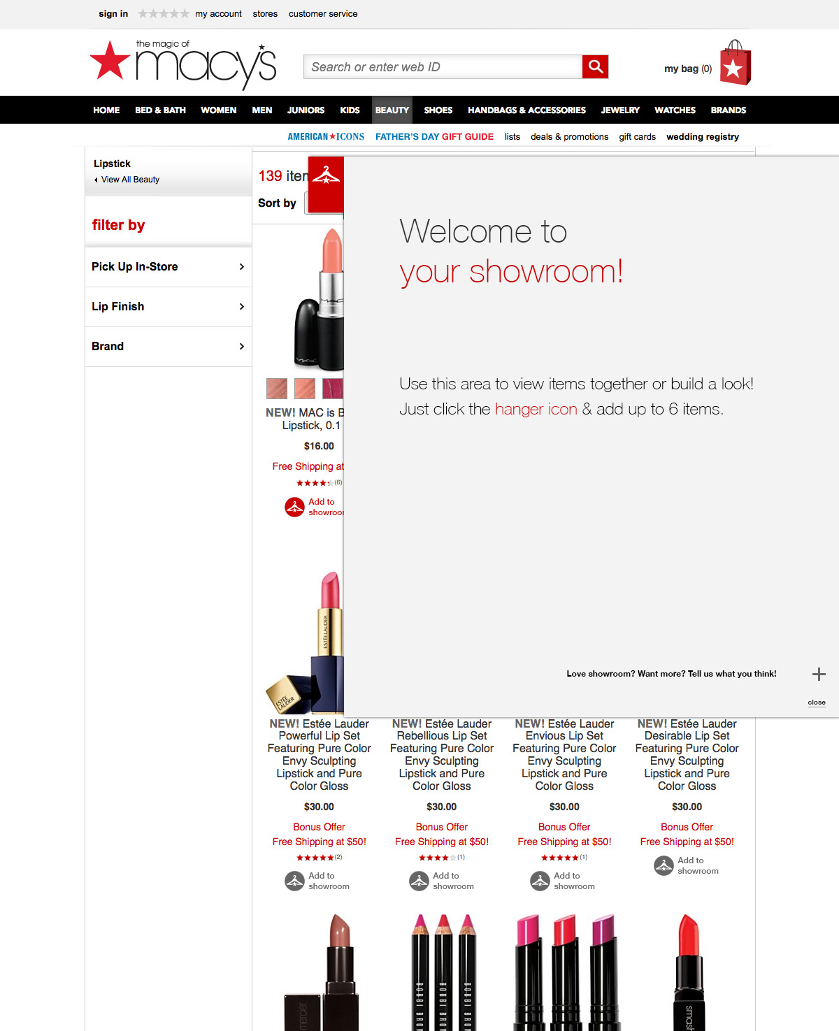This screenshot has height=1031, width=839.
Task: Open the red shopping bag icon
Action: pyautogui.click(x=735, y=62)
